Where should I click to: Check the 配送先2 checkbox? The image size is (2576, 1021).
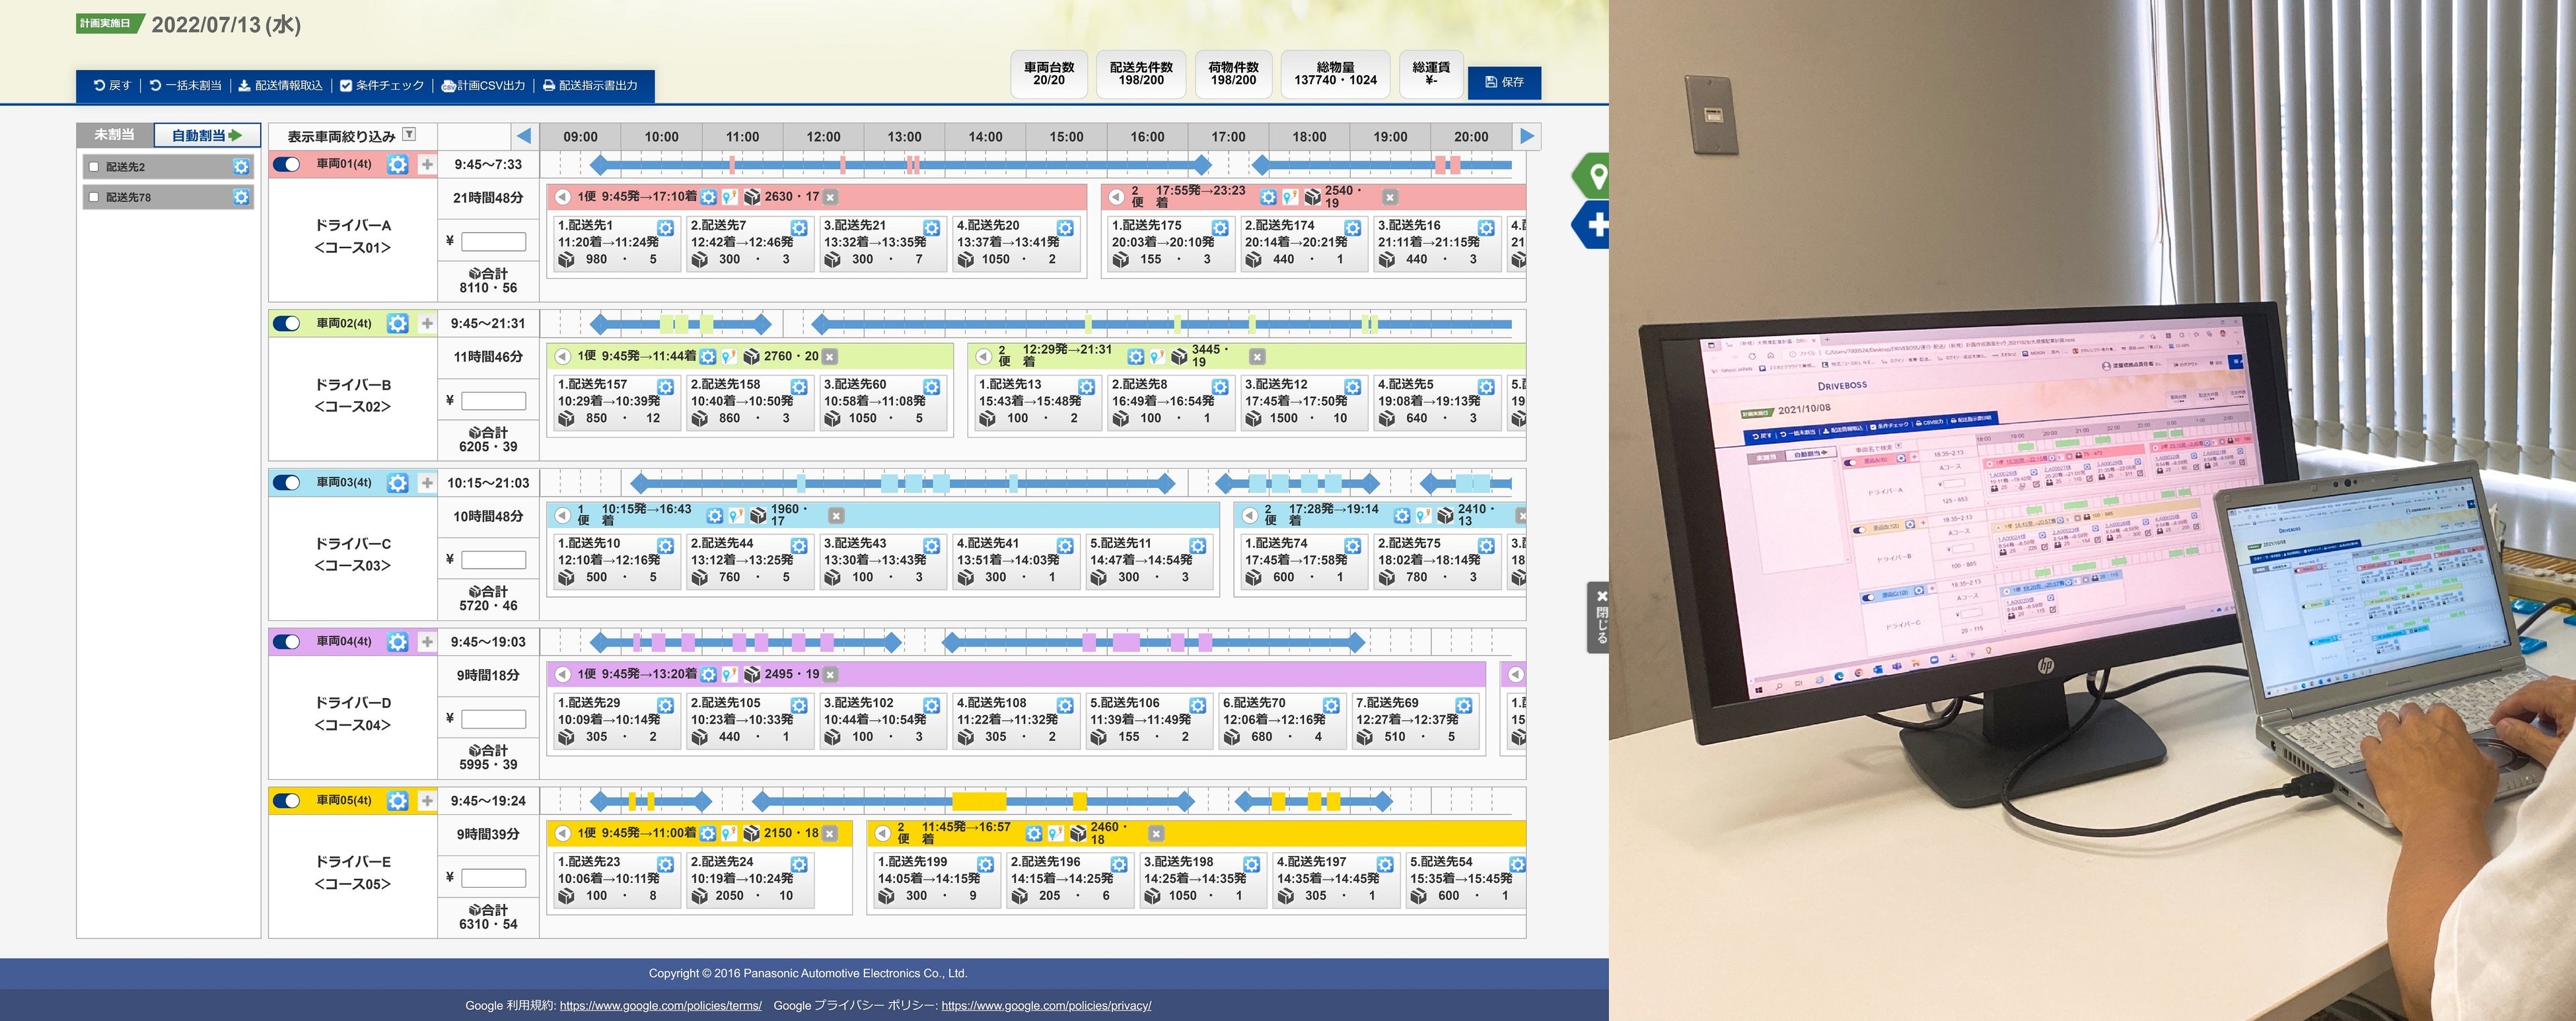94,167
